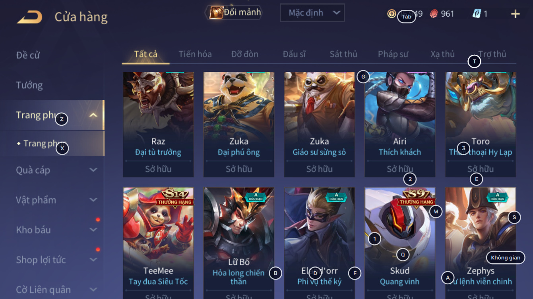The width and height of the screenshot is (533, 299).
Task: Click the back arrow icon beside Cửa hàng
Action: click(30, 17)
